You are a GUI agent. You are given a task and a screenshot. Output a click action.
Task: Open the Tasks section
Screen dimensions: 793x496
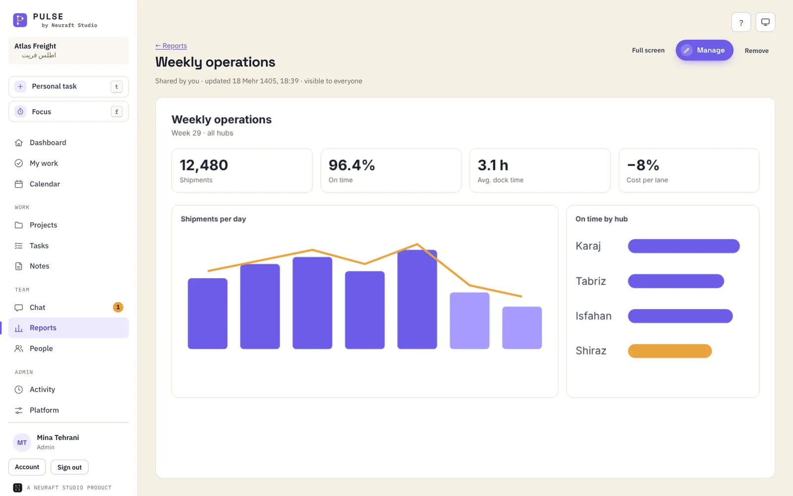click(x=68, y=246)
